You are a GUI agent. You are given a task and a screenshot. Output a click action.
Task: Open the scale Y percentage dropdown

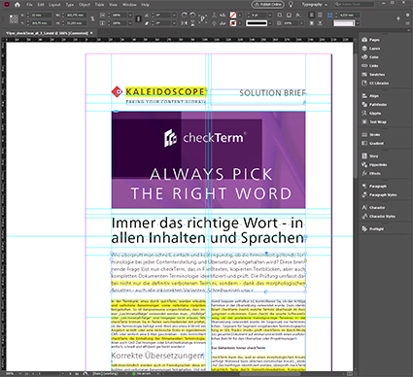pos(130,23)
